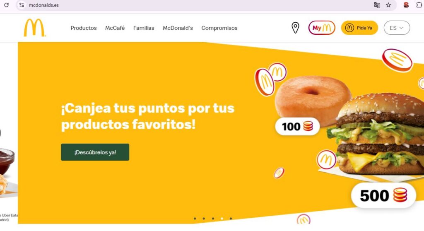Bookmark this page with the star icon
Viewport: 424px width, 231px height.
388,5
